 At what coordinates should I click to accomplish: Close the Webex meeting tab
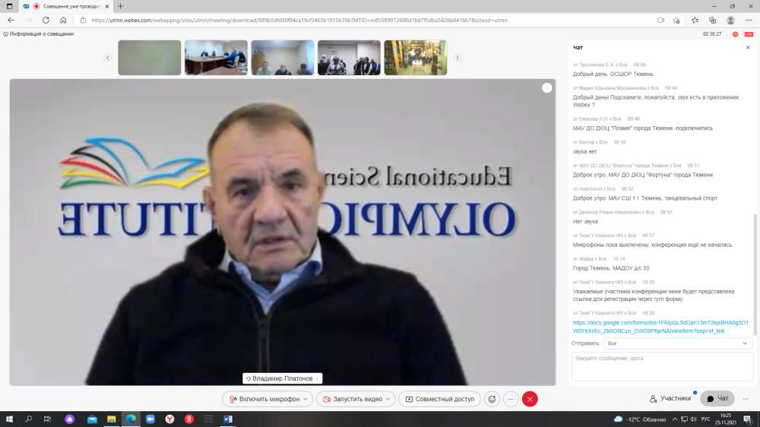click(x=107, y=6)
